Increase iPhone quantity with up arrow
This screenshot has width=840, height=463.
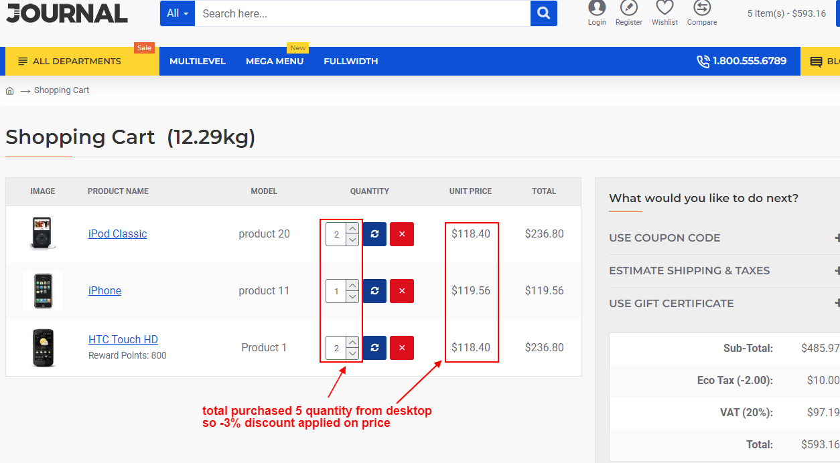click(x=352, y=286)
